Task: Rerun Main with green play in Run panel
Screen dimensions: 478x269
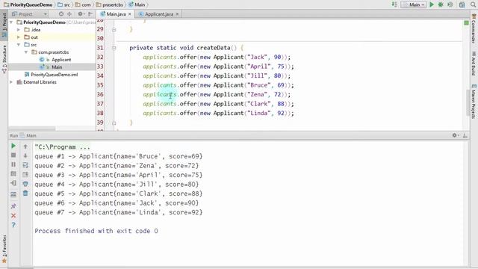Action: [13, 146]
